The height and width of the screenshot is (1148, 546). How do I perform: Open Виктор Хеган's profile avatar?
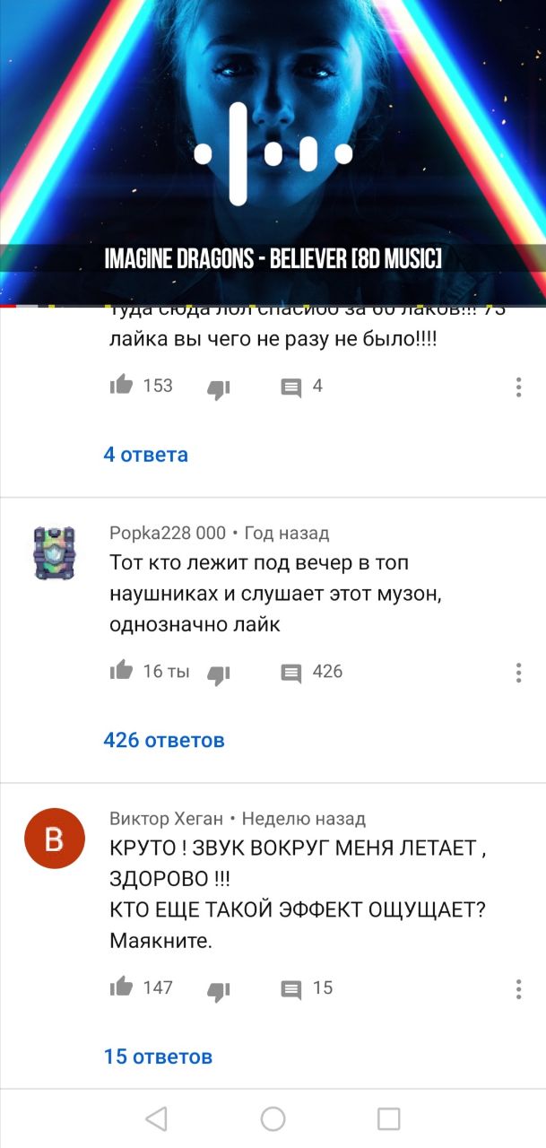(x=54, y=839)
